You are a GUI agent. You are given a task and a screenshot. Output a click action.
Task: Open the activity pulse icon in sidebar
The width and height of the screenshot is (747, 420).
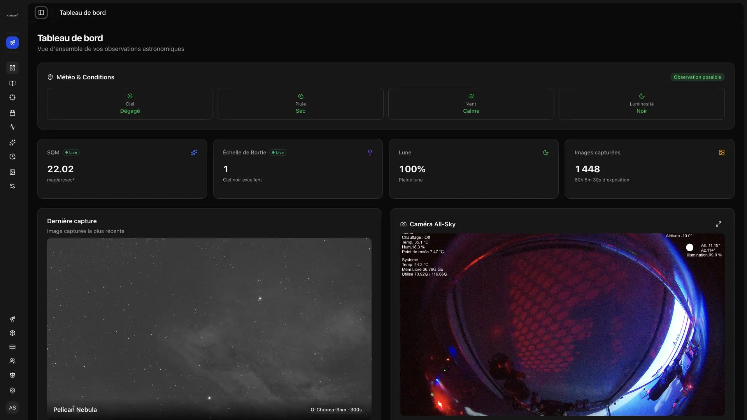(12, 127)
